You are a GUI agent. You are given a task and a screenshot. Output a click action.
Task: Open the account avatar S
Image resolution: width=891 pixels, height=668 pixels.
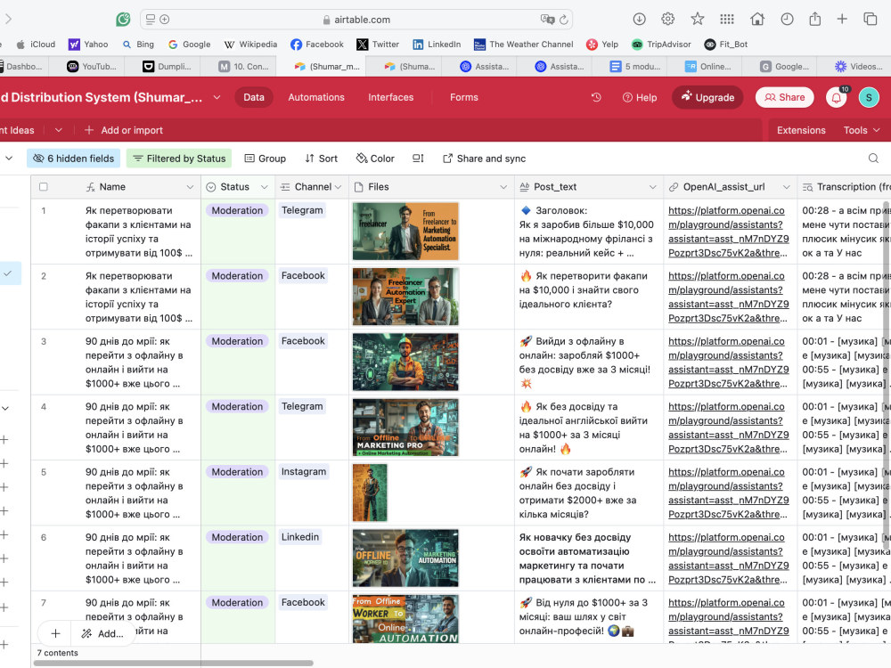point(868,98)
